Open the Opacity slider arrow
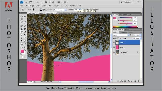The height and width of the screenshot is (91, 162). pyautogui.click(x=140, y=35)
